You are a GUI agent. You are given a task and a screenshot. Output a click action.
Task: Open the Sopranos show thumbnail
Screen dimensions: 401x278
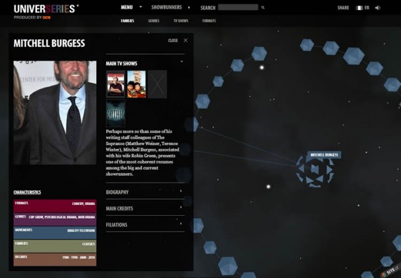tap(116, 85)
